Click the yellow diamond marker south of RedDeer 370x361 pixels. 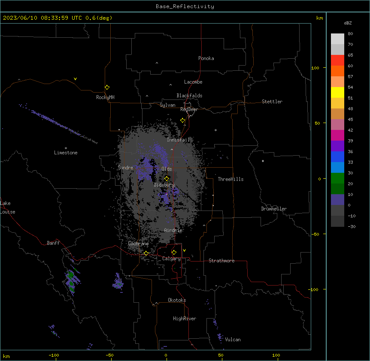(182, 120)
